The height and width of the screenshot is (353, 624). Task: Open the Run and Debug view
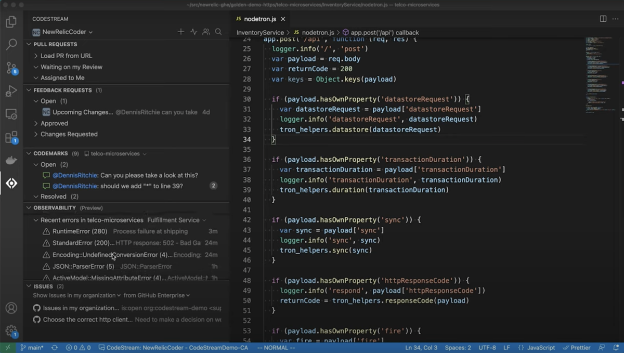[x=11, y=91]
